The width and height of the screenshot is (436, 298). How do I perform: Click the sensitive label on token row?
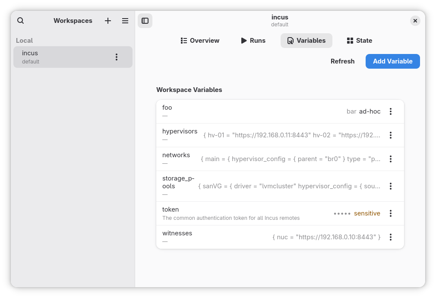(367, 213)
